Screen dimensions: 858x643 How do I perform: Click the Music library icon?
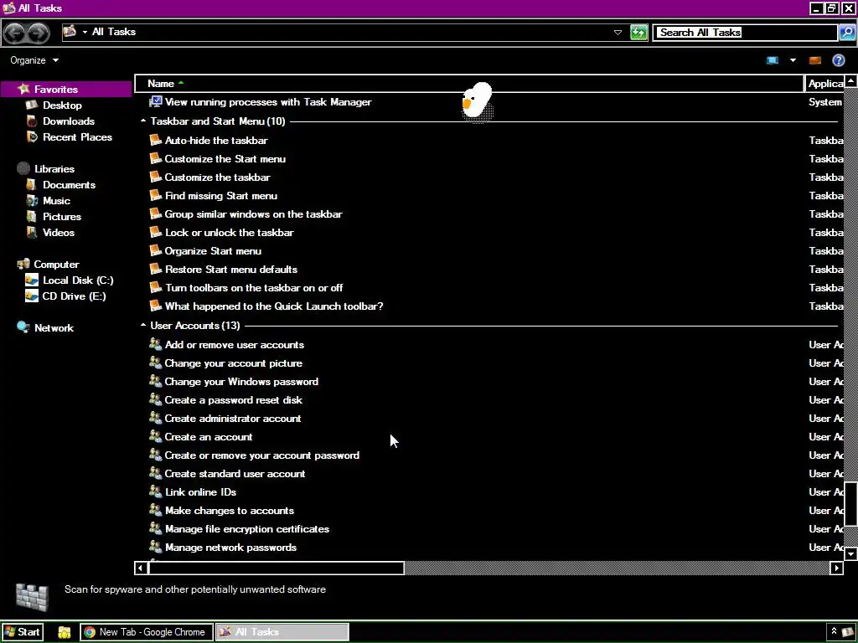pos(33,201)
